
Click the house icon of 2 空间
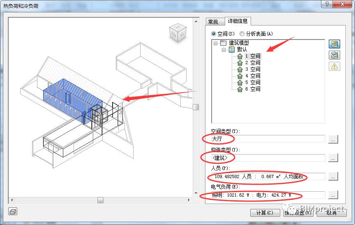(x=240, y=63)
